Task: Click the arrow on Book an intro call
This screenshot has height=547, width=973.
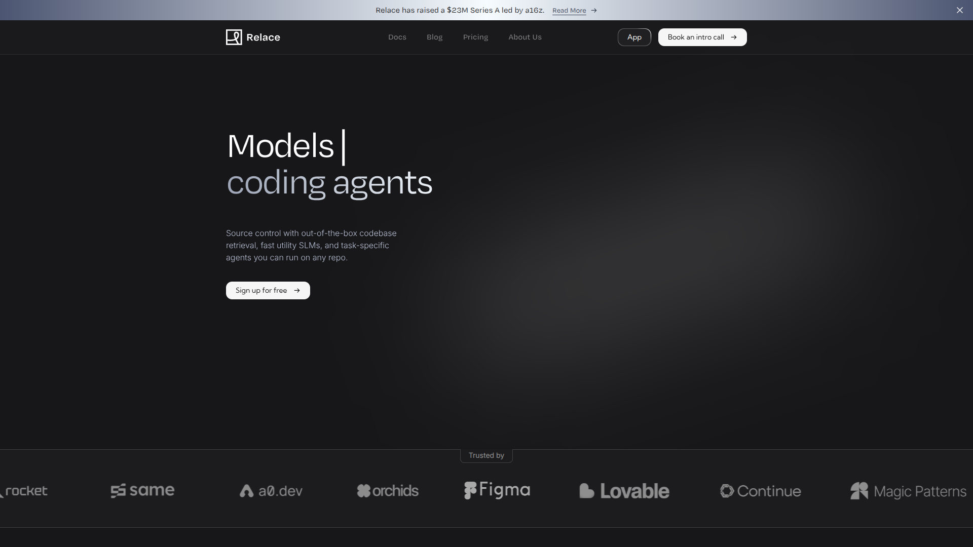Action: coord(733,37)
